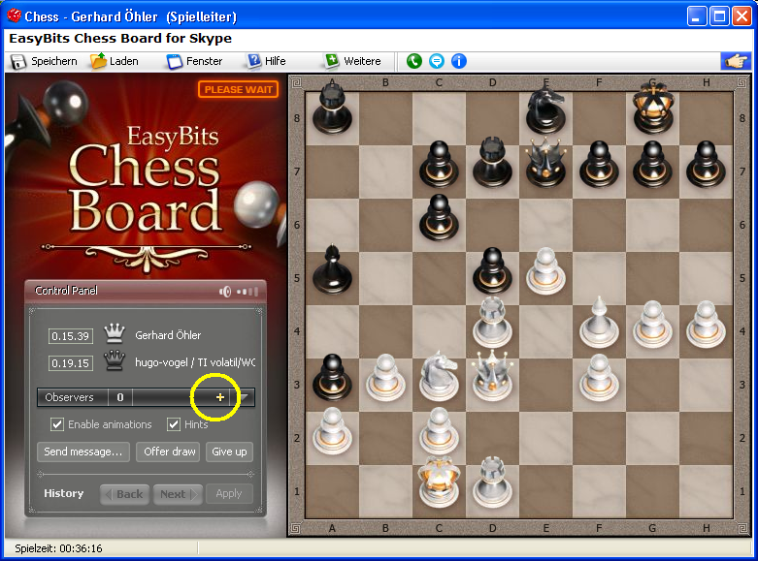The width and height of the screenshot is (758, 561).
Task: Click the Spielzeit status bar text
Action: pos(58,548)
